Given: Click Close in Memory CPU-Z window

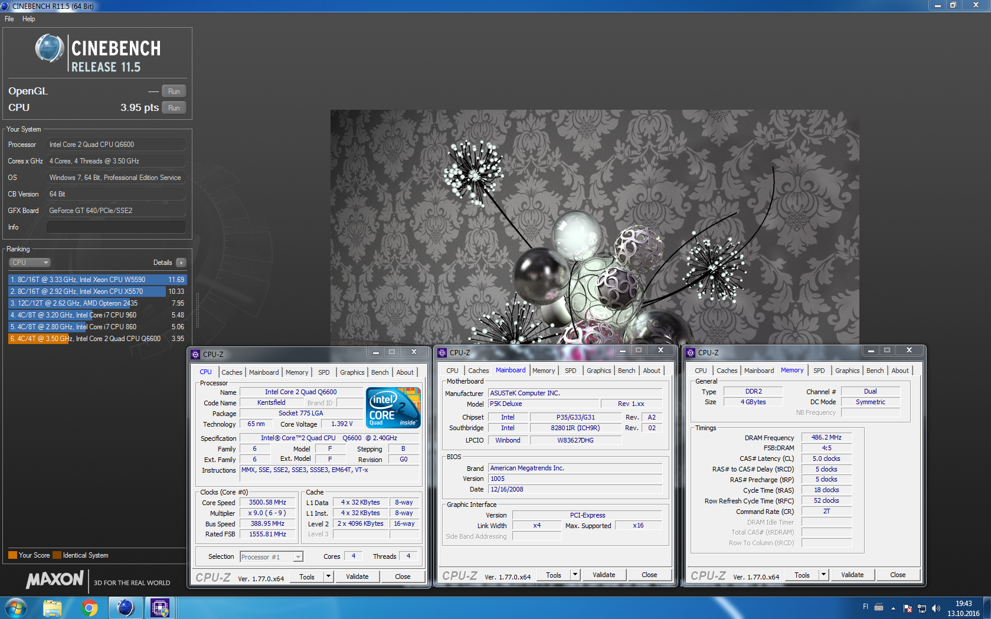Looking at the screenshot, I should click(x=898, y=575).
